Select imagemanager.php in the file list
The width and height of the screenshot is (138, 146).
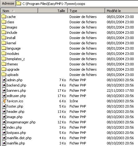pos(21,122)
